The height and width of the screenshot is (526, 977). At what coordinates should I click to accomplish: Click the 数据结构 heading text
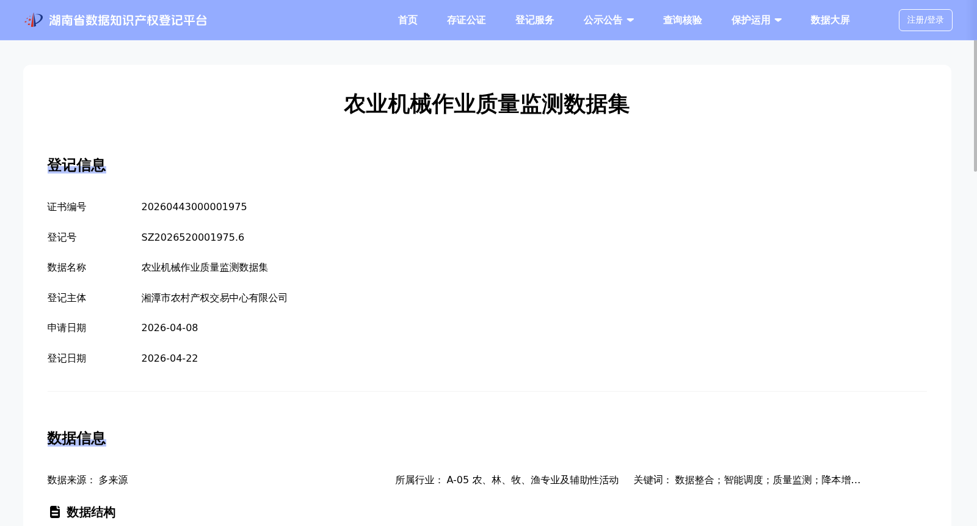(x=91, y=512)
